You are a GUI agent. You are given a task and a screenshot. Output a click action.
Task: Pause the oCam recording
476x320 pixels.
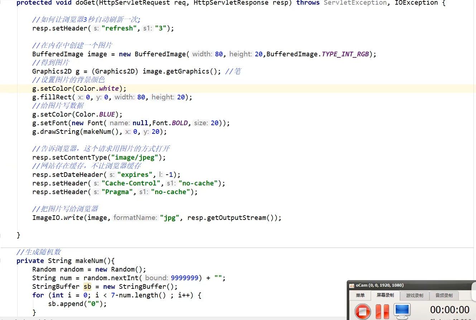coord(382,311)
